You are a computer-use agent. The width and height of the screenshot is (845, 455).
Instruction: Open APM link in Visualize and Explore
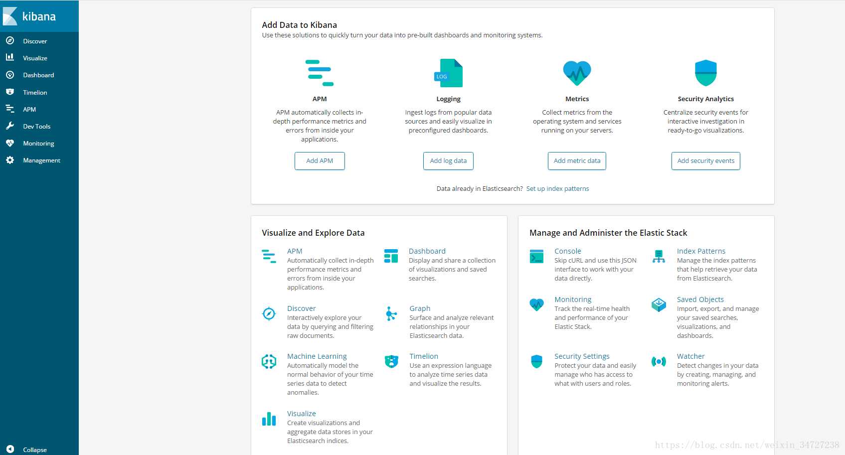coord(295,251)
